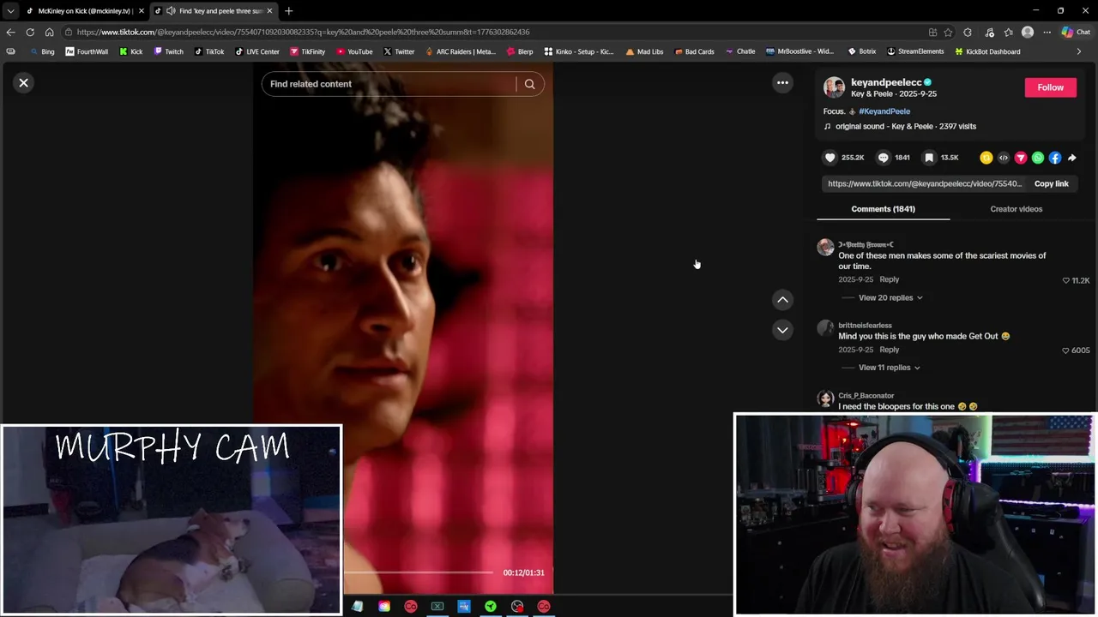Expand the bookmarks overflow chevron
The height and width of the screenshot is (617, 1098).
[1078, 51]
